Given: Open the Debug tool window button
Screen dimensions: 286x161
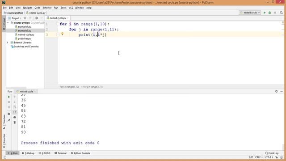Looking at the screenshot, I should tap(28, 153).
